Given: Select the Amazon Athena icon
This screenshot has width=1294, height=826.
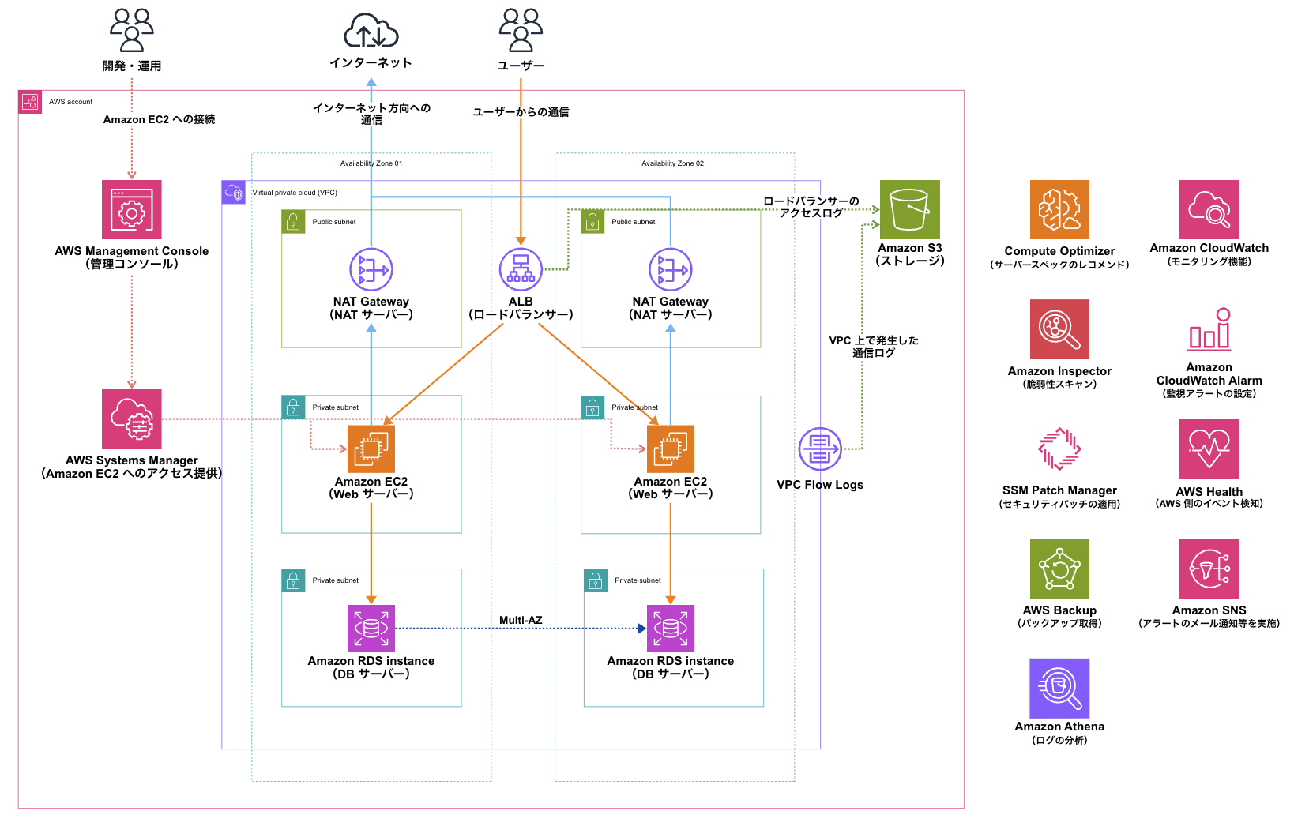Looking at the screenshot, I should click(x=1059, y=688).
